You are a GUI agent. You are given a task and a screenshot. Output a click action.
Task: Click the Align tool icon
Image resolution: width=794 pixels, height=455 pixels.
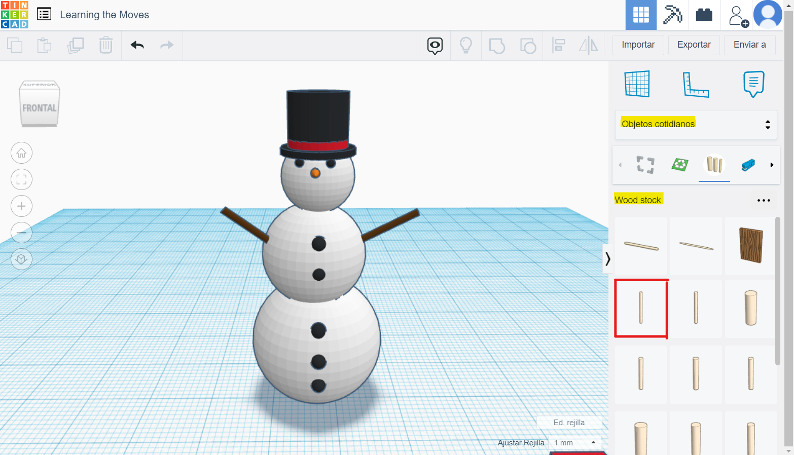tap(558, 46)
